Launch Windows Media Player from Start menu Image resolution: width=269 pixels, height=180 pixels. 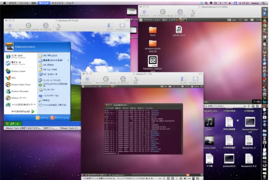(x=18, y=84)
